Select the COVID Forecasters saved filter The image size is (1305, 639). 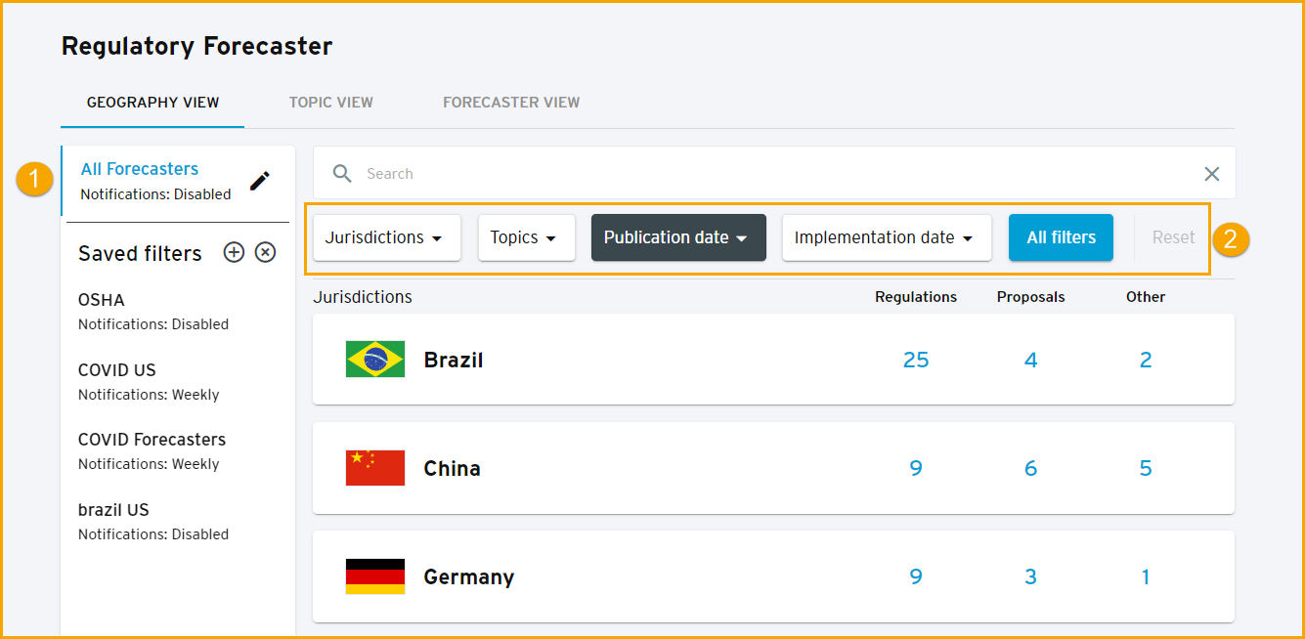[152, 440]
